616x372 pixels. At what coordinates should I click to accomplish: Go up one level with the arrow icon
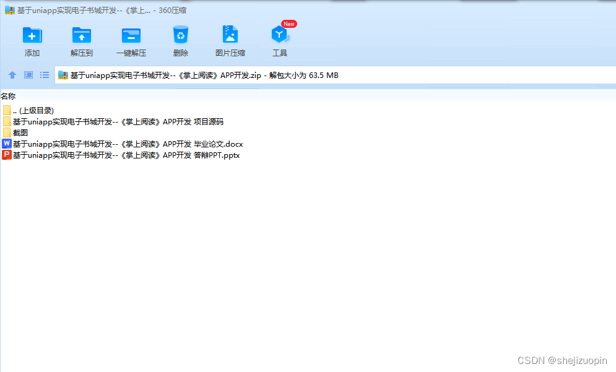[12, 75]
